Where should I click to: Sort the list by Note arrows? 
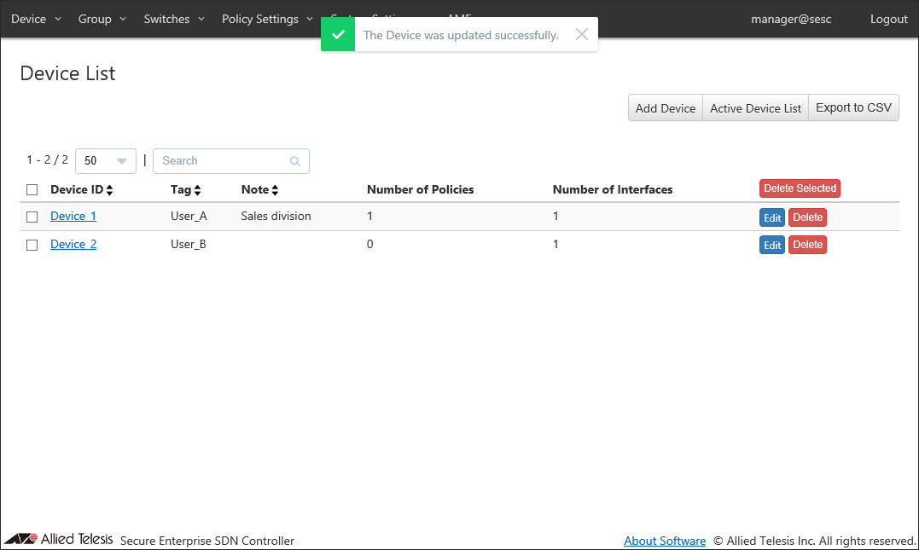click(275, 190)
